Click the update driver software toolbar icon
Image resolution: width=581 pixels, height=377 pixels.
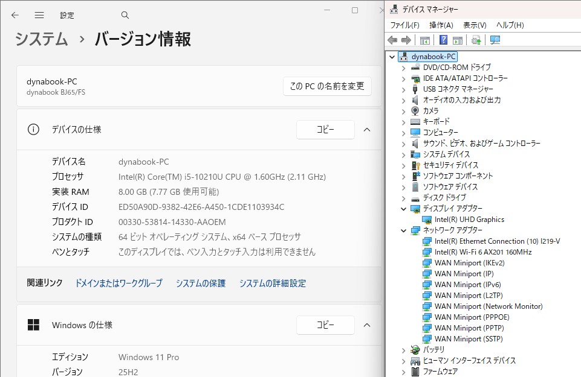tap(476, 40)
